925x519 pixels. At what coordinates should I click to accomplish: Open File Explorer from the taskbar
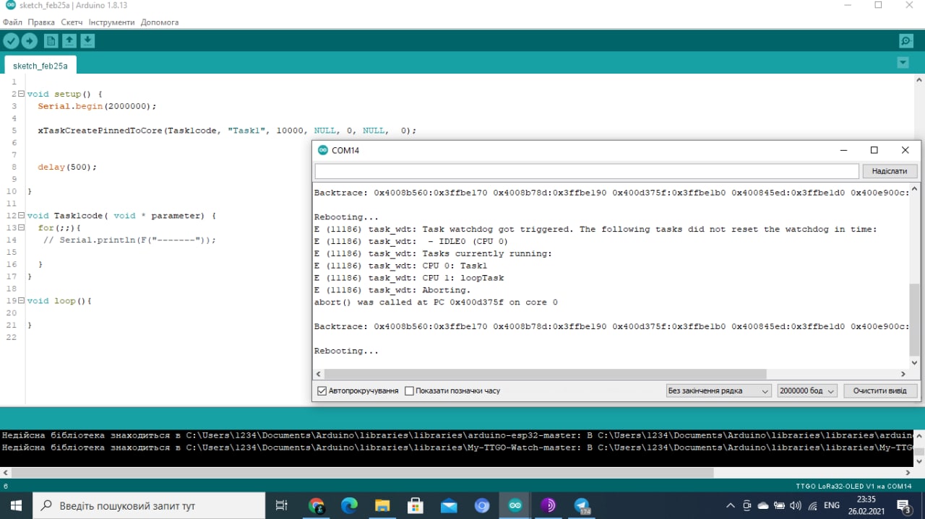pos(382,505)
